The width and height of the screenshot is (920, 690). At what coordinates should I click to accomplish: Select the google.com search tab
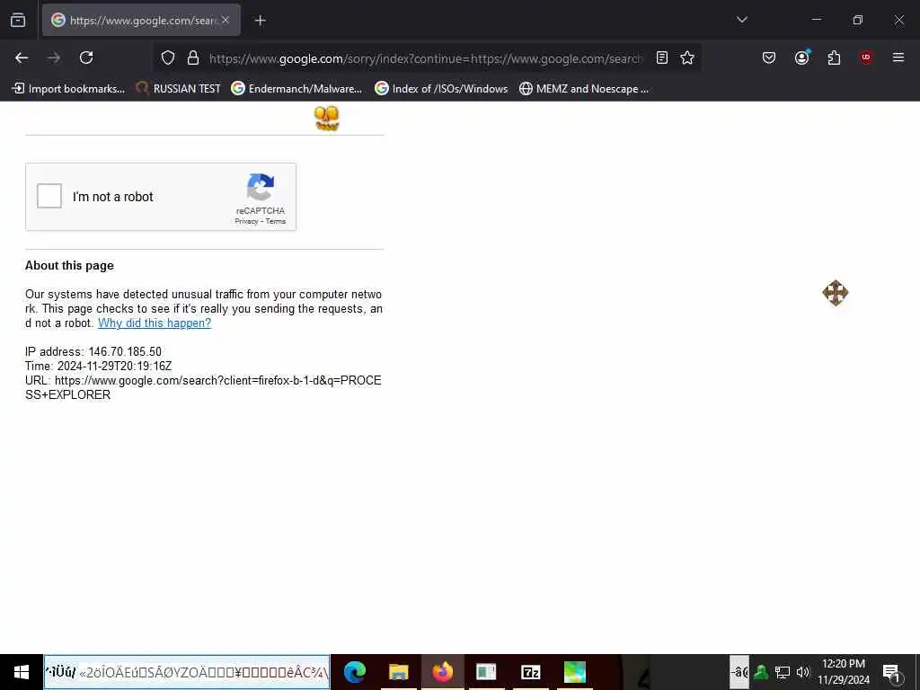tap(141, 20)
